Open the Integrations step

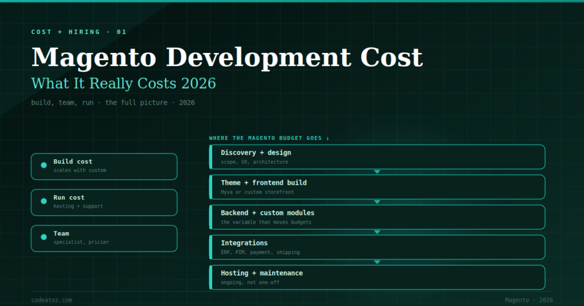(x=378, y=247)
